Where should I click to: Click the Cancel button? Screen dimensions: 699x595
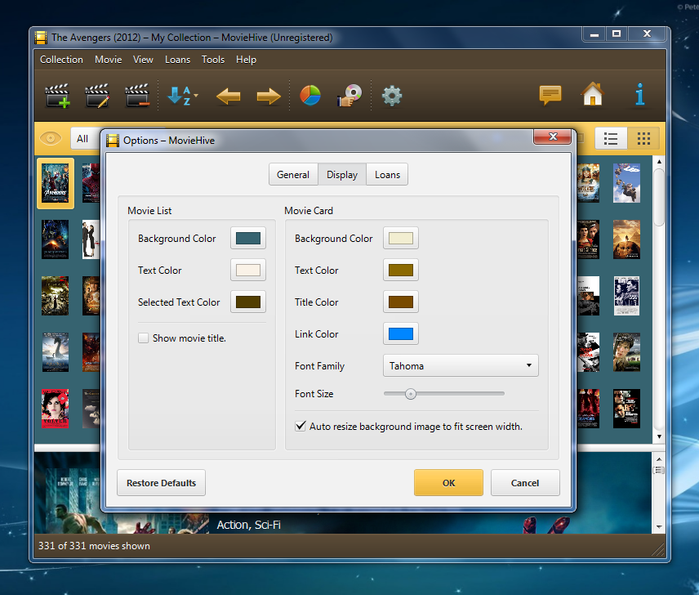pyautogui.click(x=525, y=482)
